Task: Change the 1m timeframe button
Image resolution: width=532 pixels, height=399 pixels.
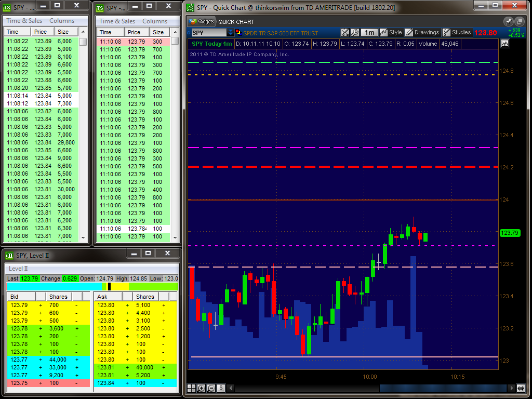Action: [x=369, y=33]
